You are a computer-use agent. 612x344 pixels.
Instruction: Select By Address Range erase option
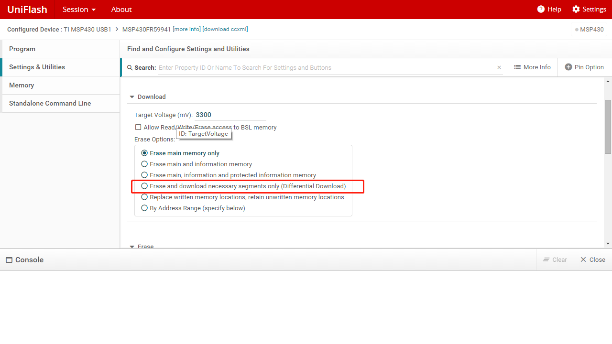pyautogui.click(x=144, y=208)
